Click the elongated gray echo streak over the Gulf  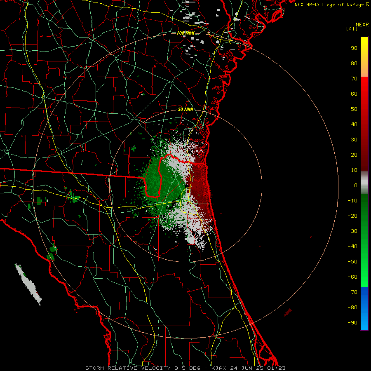pyautogui.click(x=28, y=284)
